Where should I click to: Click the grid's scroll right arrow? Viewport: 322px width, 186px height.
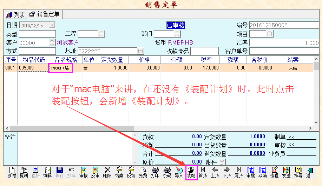click(310, 128)
